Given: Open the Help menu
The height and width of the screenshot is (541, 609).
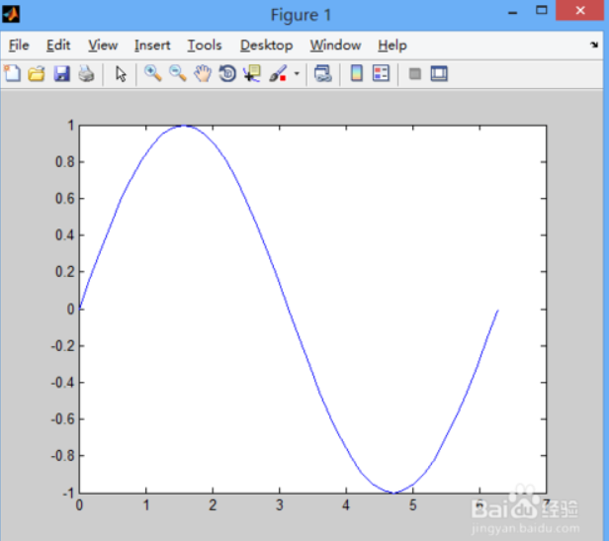Looking at the screenshot, I should (x=392, y=45).
